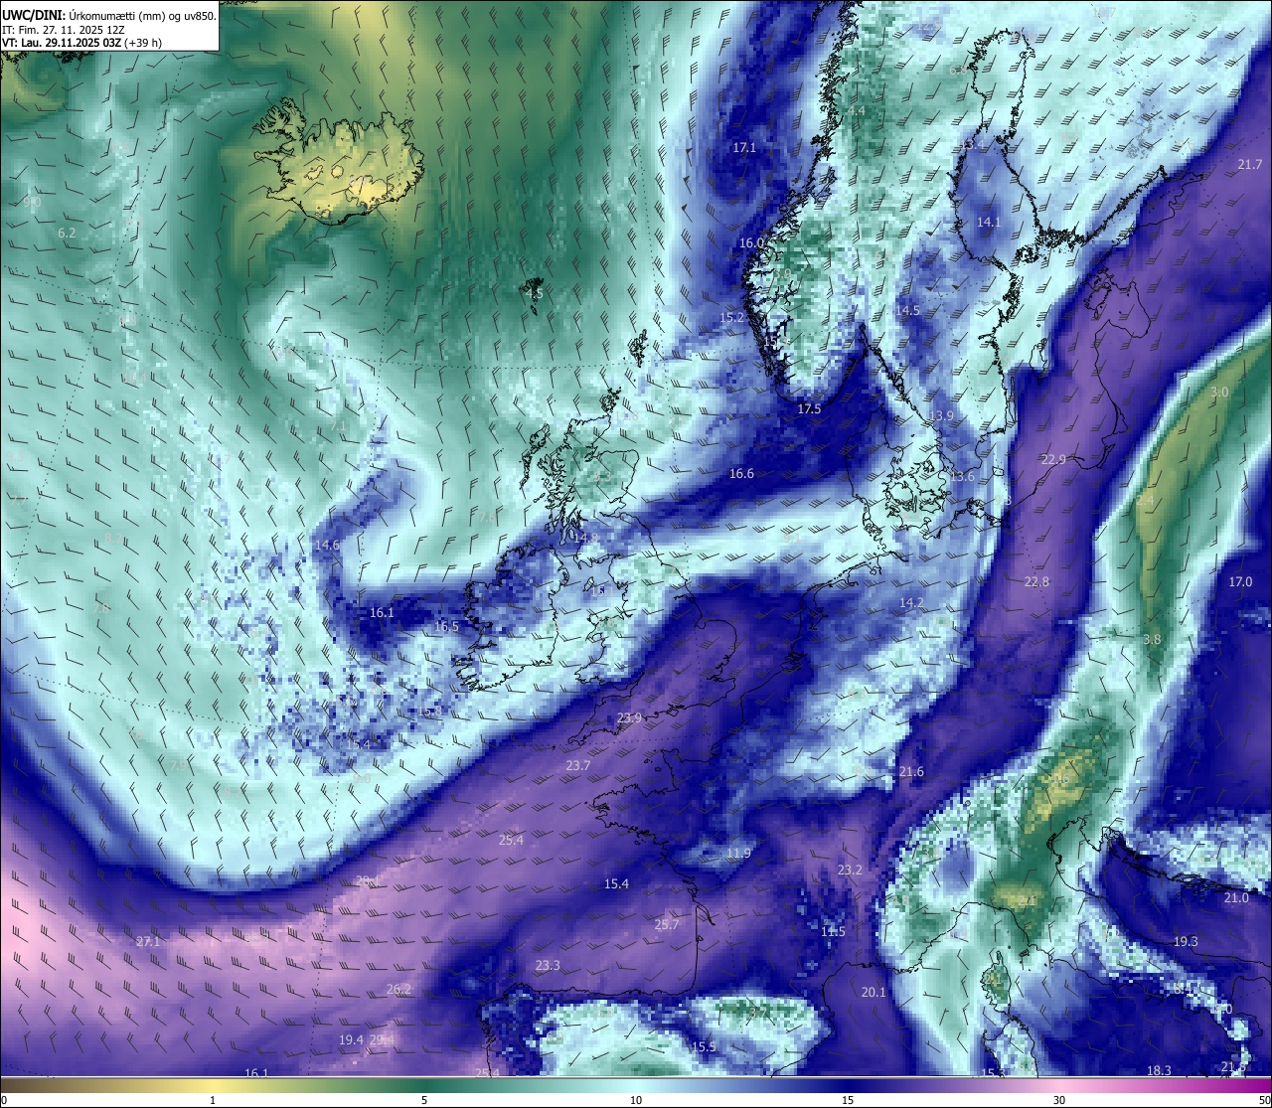Click the map value '23.7'
The image size is (1272, 1108).
click(x=577, y=765)
